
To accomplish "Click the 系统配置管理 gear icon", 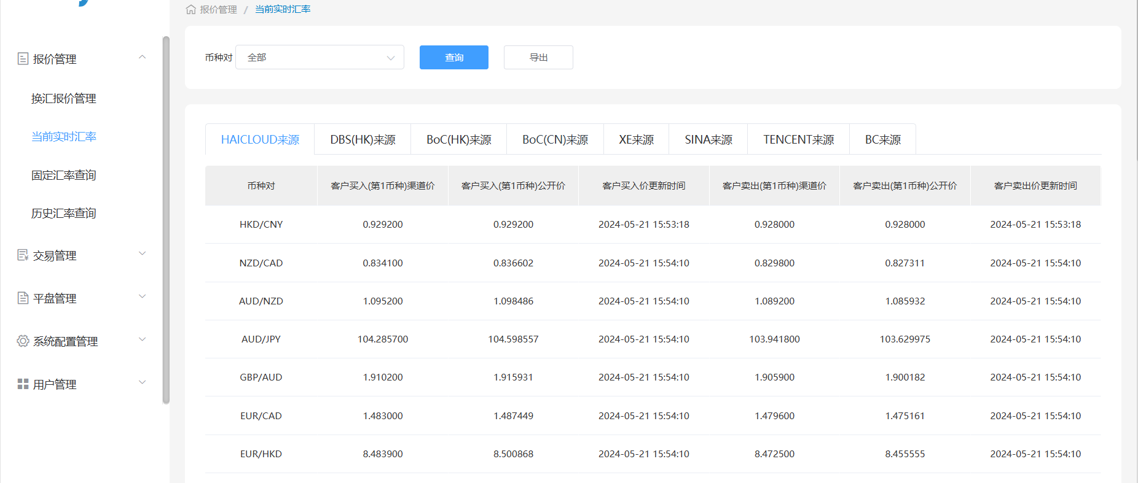I will click(23, 341).
